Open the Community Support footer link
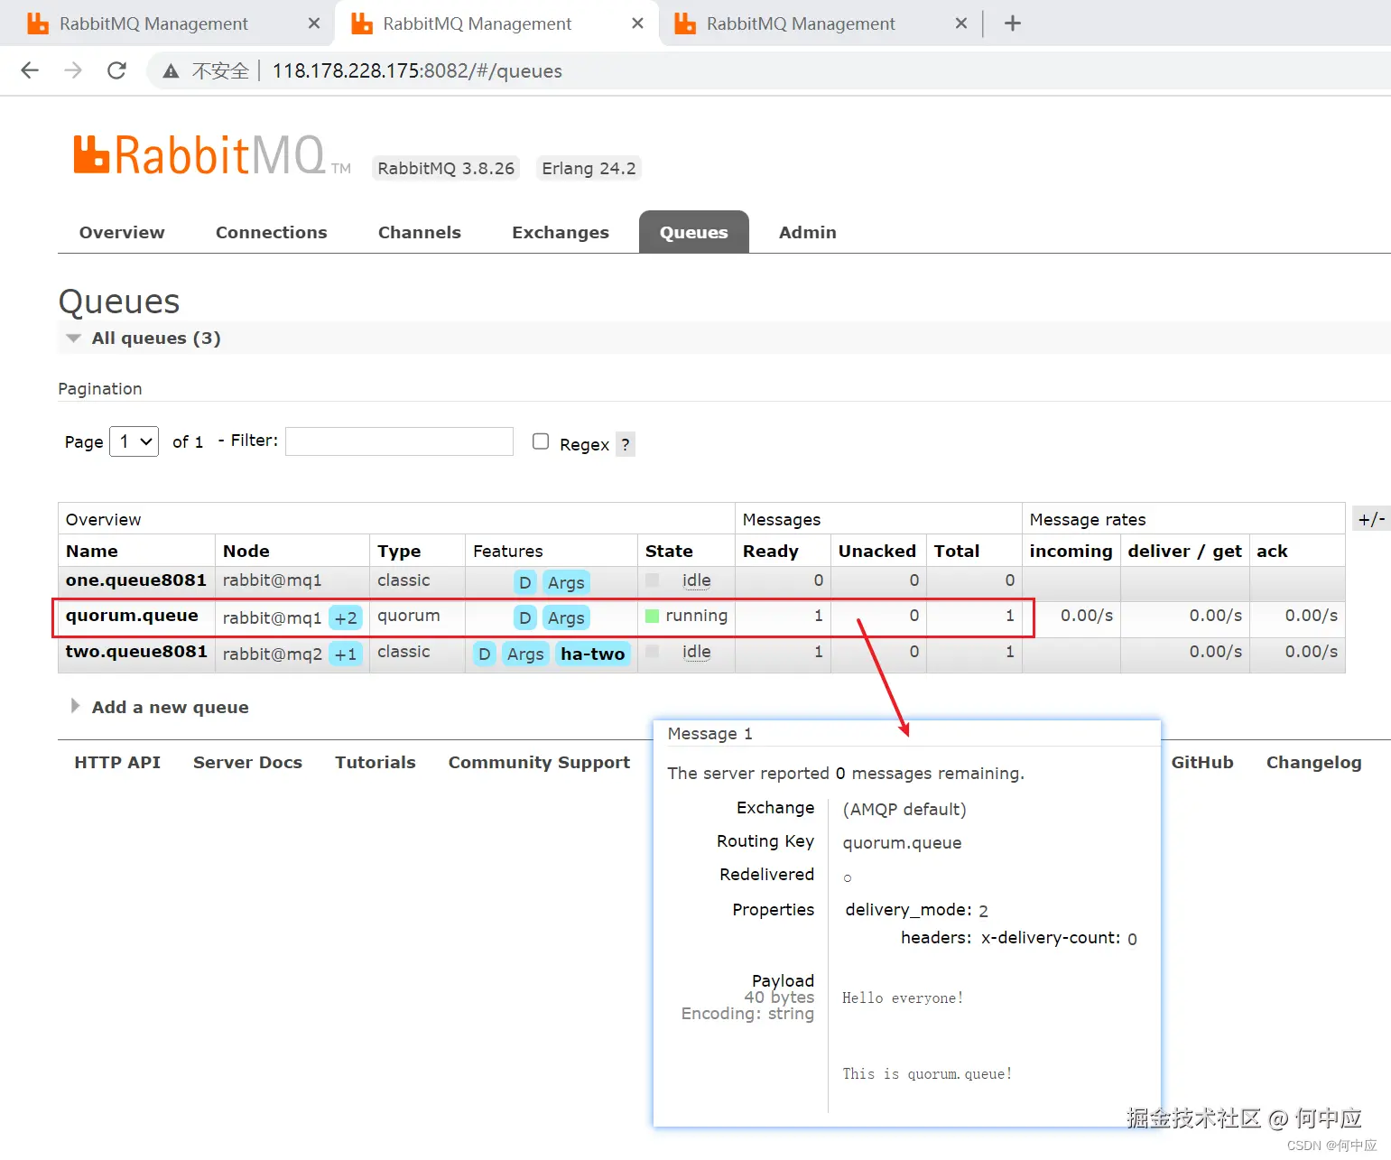The width and height of the screenshot is (1391, 1160). click(x=539, y=763)
